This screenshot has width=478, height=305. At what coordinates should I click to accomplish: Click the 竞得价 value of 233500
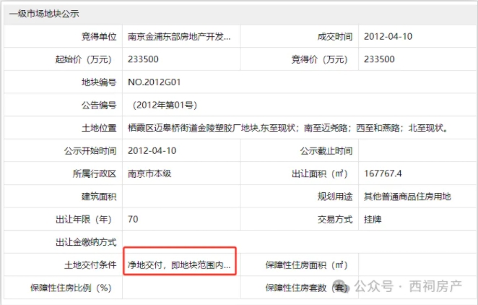click(379, 59)
